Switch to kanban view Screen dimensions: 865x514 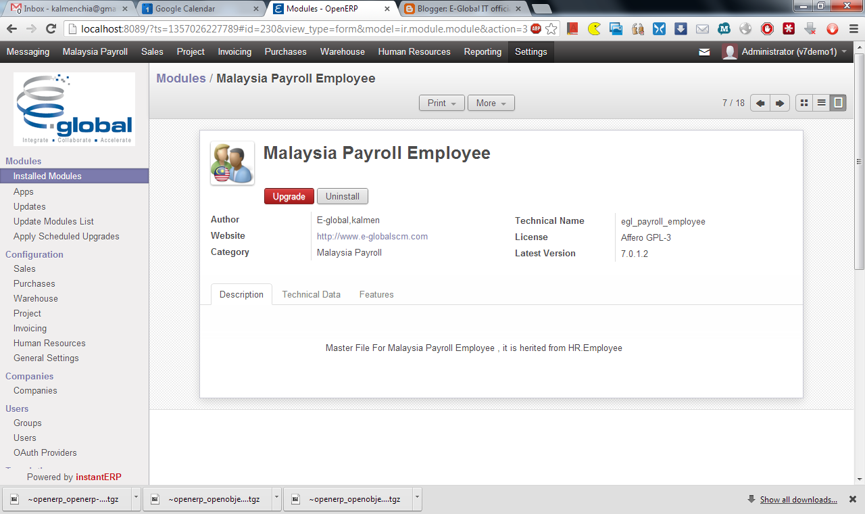tap(804, 103)
